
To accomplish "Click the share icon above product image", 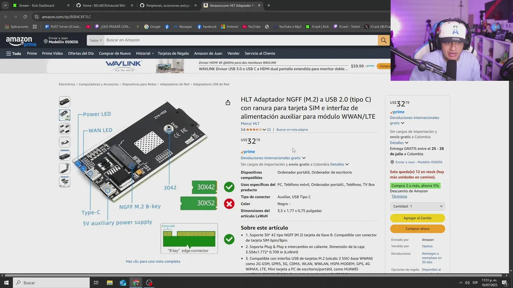I will (x=228, y=102).
